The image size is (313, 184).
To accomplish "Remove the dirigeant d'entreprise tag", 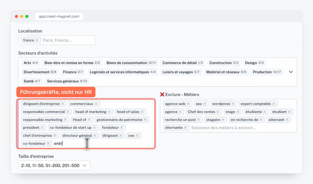I will pyautogui.click(x=63, y=104).
